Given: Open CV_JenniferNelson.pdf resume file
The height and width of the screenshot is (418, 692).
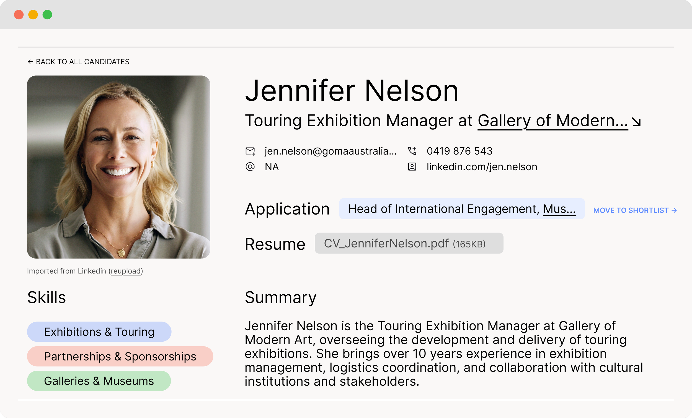Looking at the screenshot, I should pyautogui.click(x=409, y=243).
